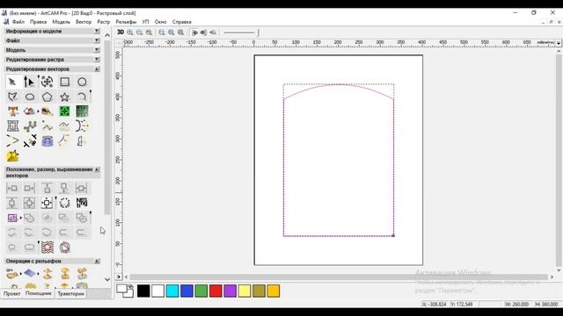
Task: Click the primary/secondary color indicator
Action: 125,291
